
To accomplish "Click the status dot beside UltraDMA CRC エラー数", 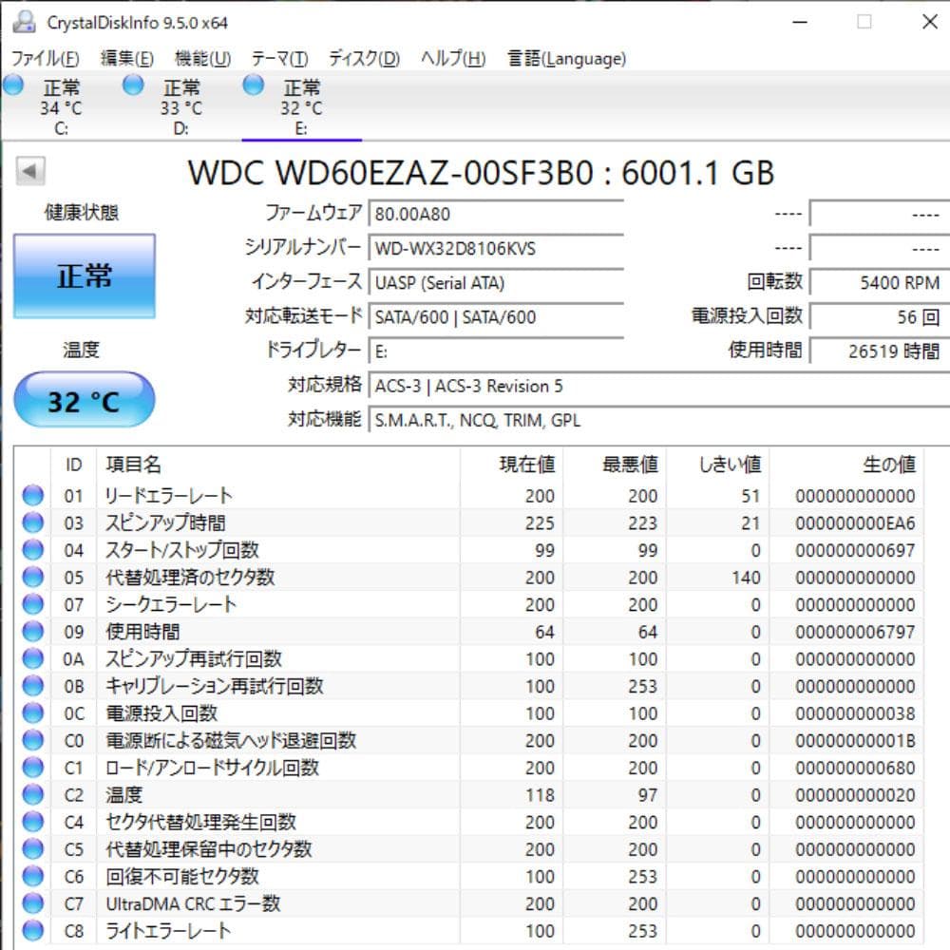I will coord(33,903).
